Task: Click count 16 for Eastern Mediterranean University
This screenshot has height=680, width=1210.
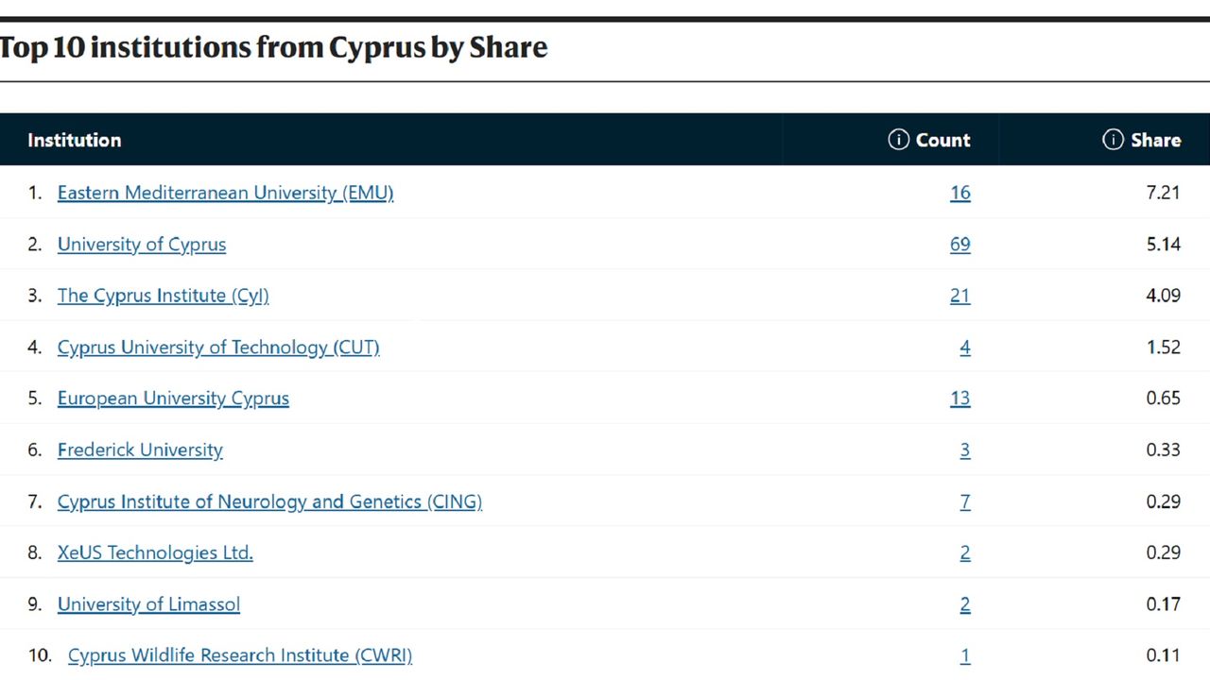Action: tap(960, 193)
